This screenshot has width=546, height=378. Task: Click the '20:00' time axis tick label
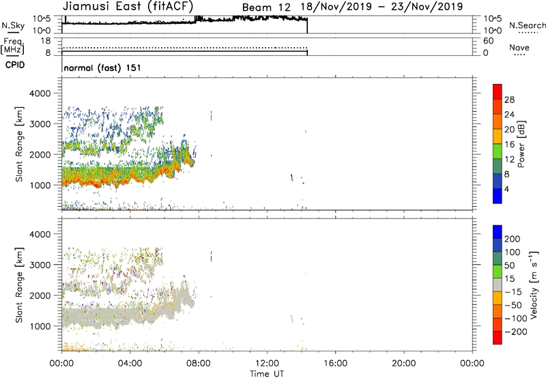[x=403, y=364]
